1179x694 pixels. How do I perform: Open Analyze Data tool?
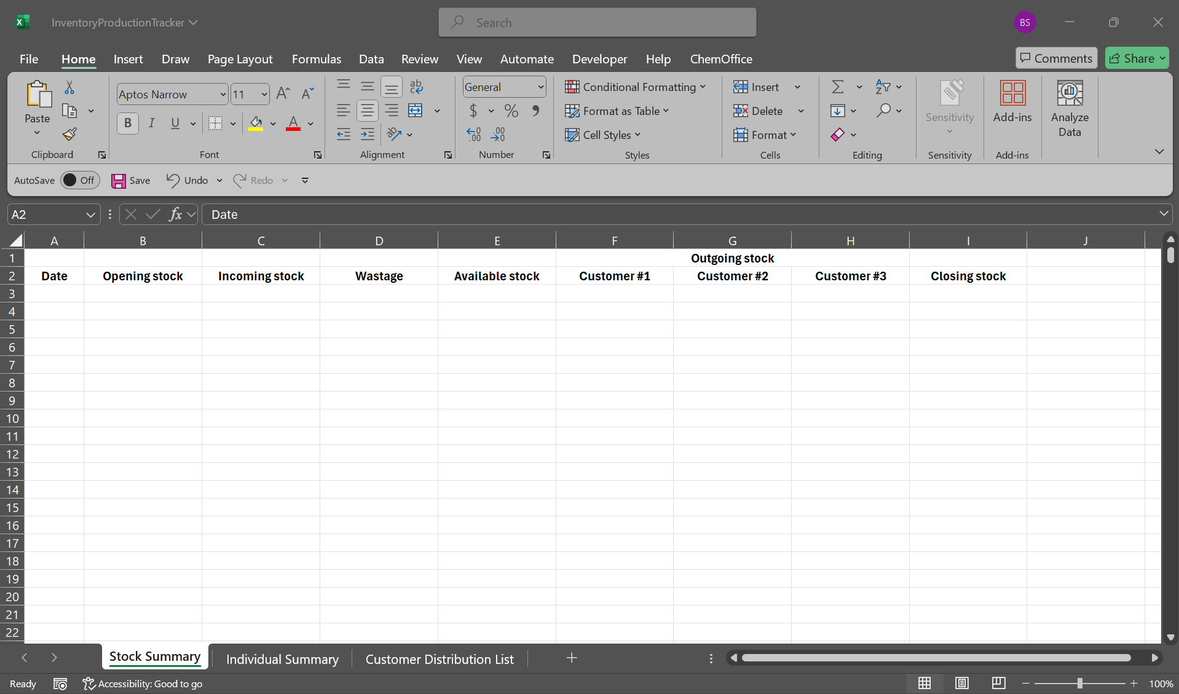(x=1069, y=108)
